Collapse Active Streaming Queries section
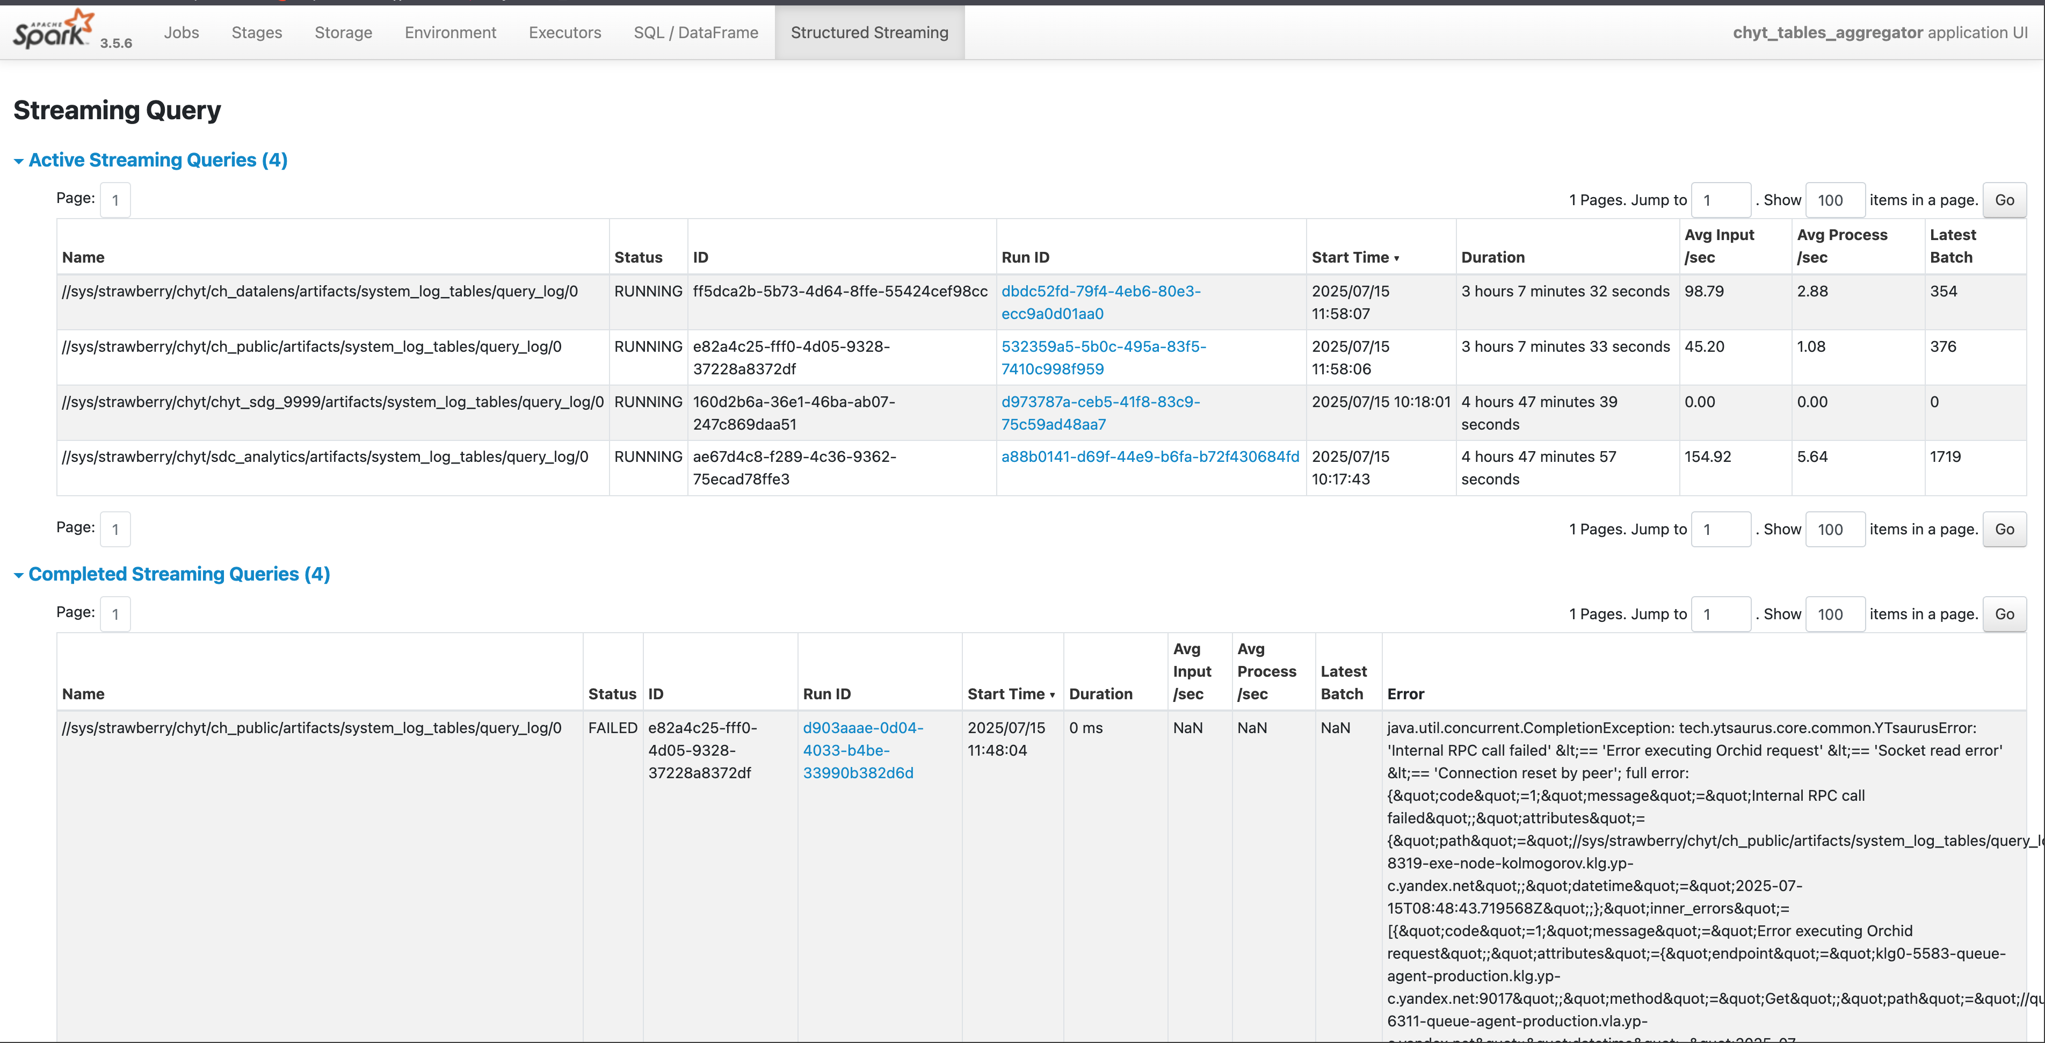This screenshot has width=2045, height=1043. point(157,161)
